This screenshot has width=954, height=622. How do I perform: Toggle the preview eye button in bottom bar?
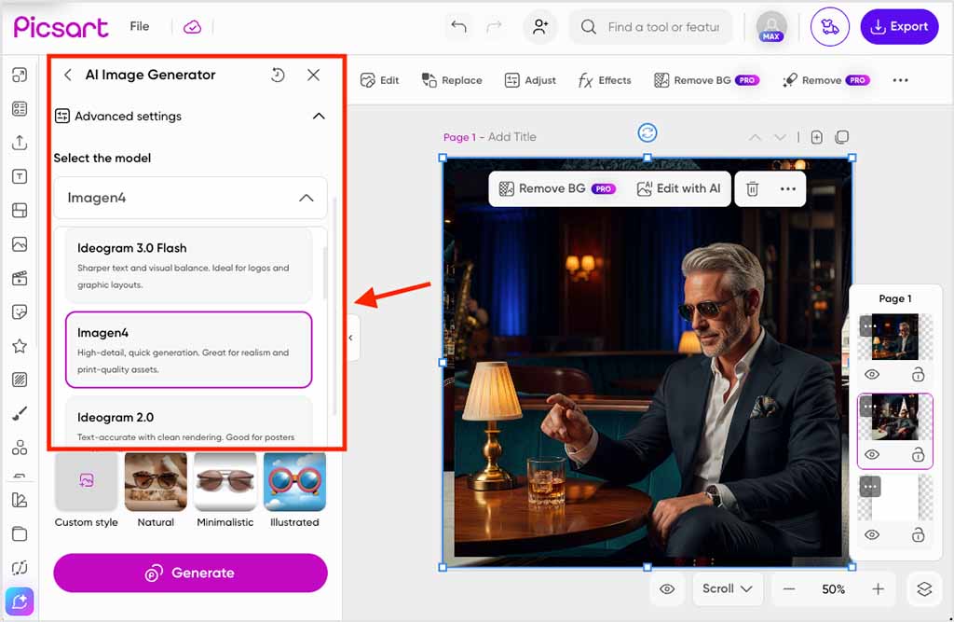click(x=667, y=589)
